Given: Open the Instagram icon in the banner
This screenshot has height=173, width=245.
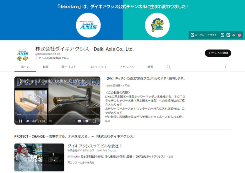Looking at the screenshot, I should [x=239, y=35].
